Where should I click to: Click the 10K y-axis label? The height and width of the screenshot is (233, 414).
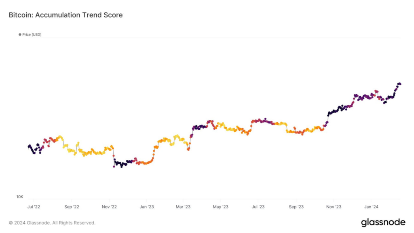(x=20, y=197)
